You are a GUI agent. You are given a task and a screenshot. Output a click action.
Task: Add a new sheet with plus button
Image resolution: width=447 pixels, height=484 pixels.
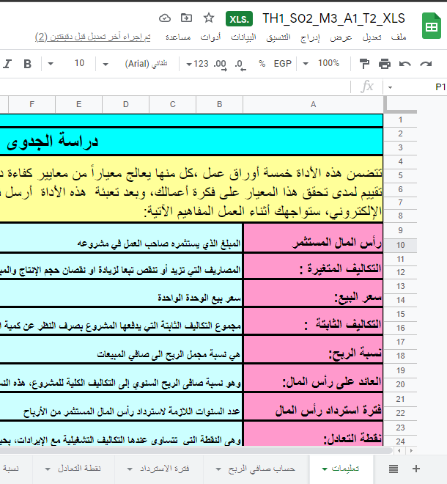(416, 469)
